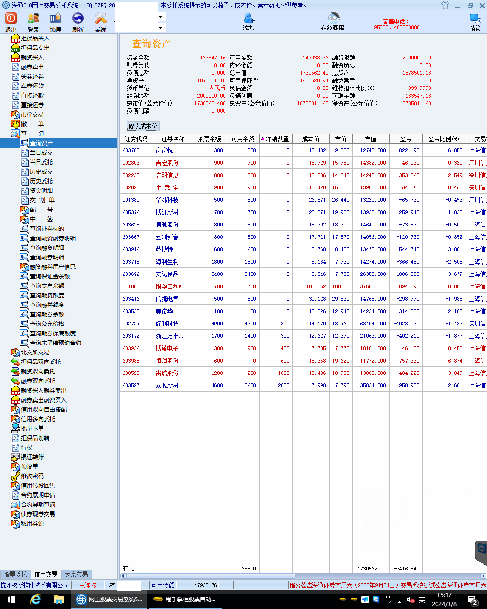The image size is (487, 609).
Task: Collapse the 查询 query tree node
Action: [x=32, y=133]
